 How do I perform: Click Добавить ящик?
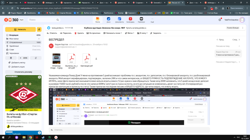[x=16, y=67]
